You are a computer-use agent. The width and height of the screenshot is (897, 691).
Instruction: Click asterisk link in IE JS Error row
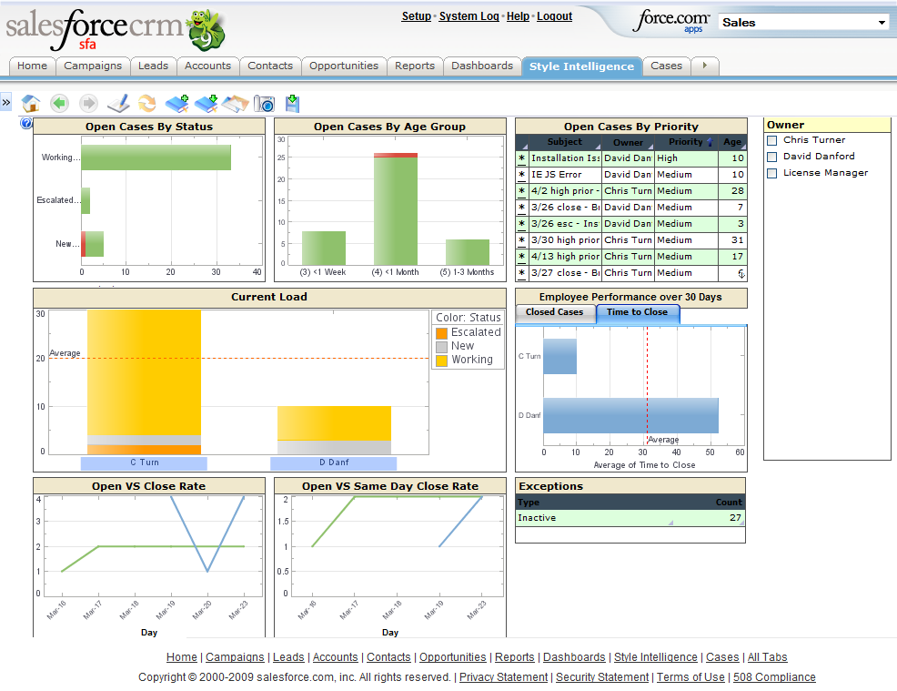pos(521,175)
